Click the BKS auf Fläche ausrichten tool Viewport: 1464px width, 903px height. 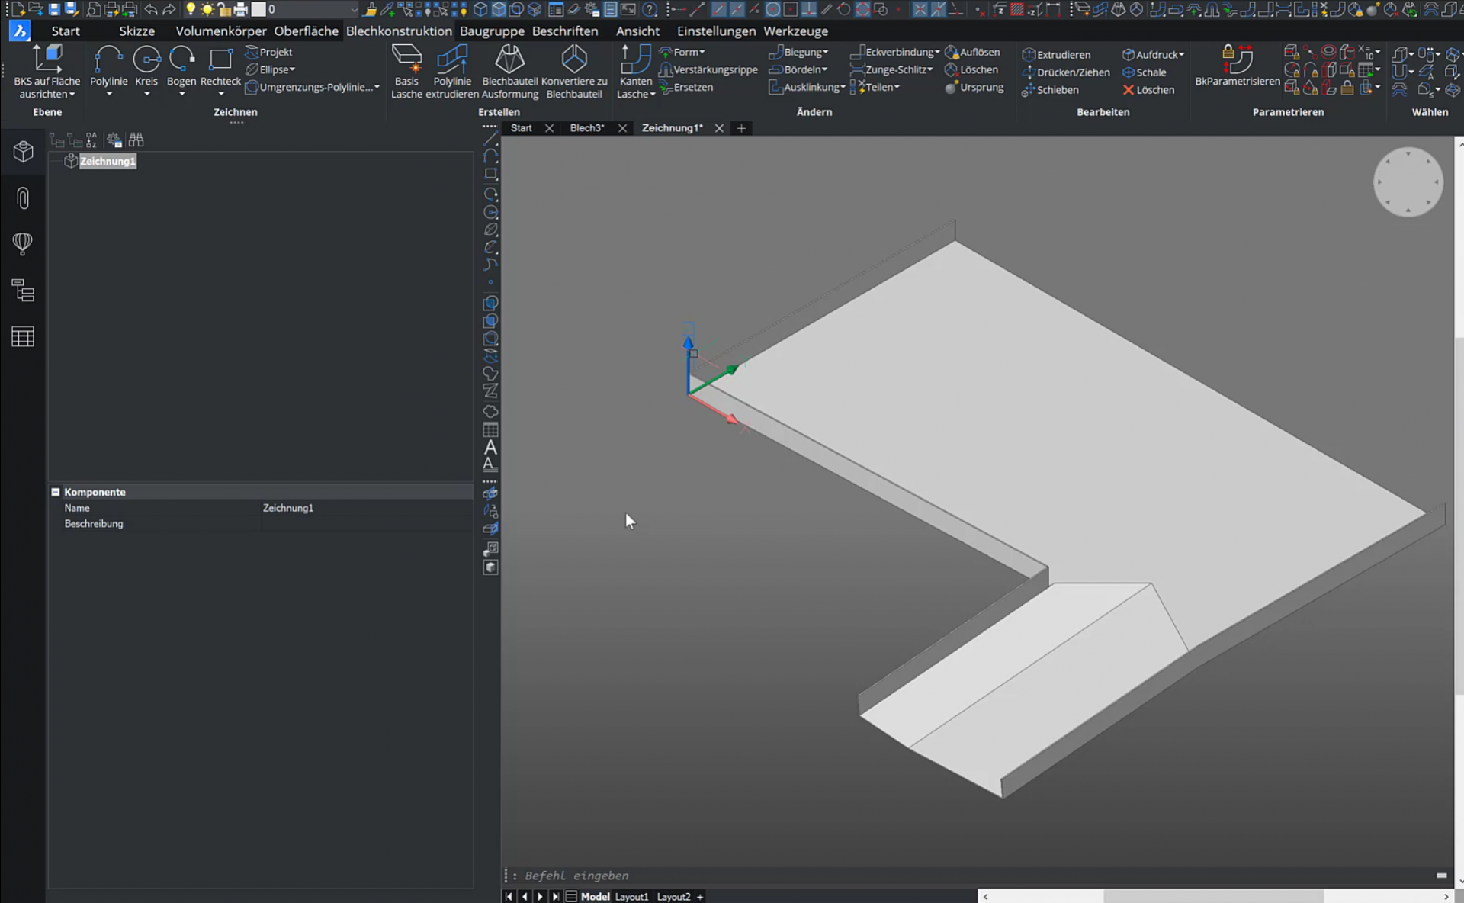47,72
